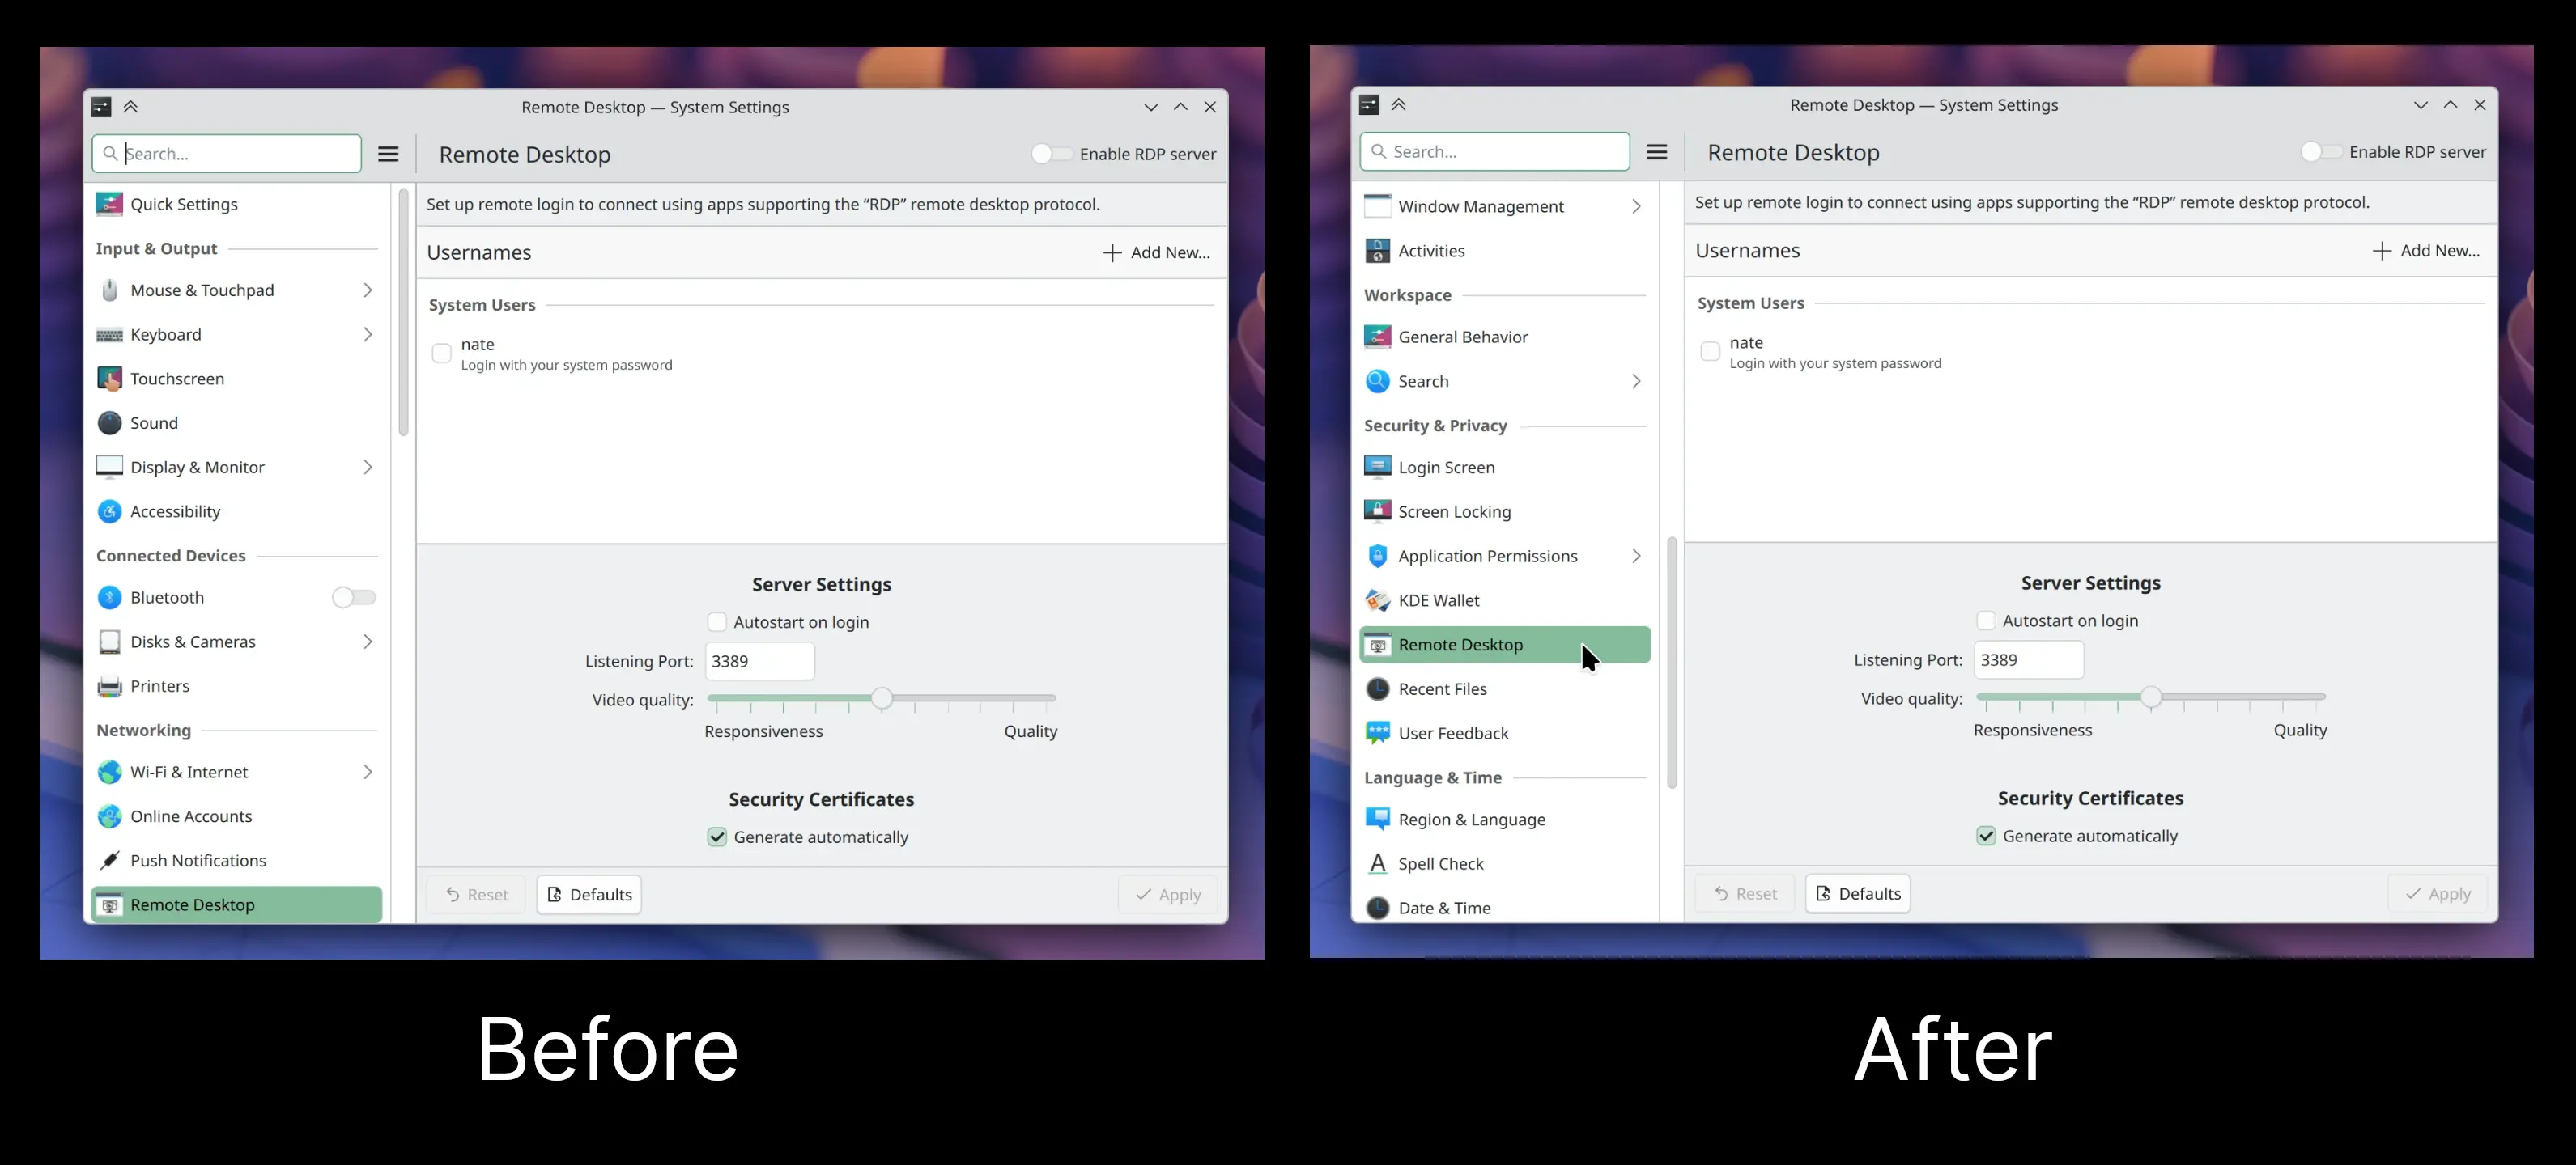Open Sound settings in the Before sidebar
The width and height of the screenshot is (2576, 1165).
coord(236,422)
